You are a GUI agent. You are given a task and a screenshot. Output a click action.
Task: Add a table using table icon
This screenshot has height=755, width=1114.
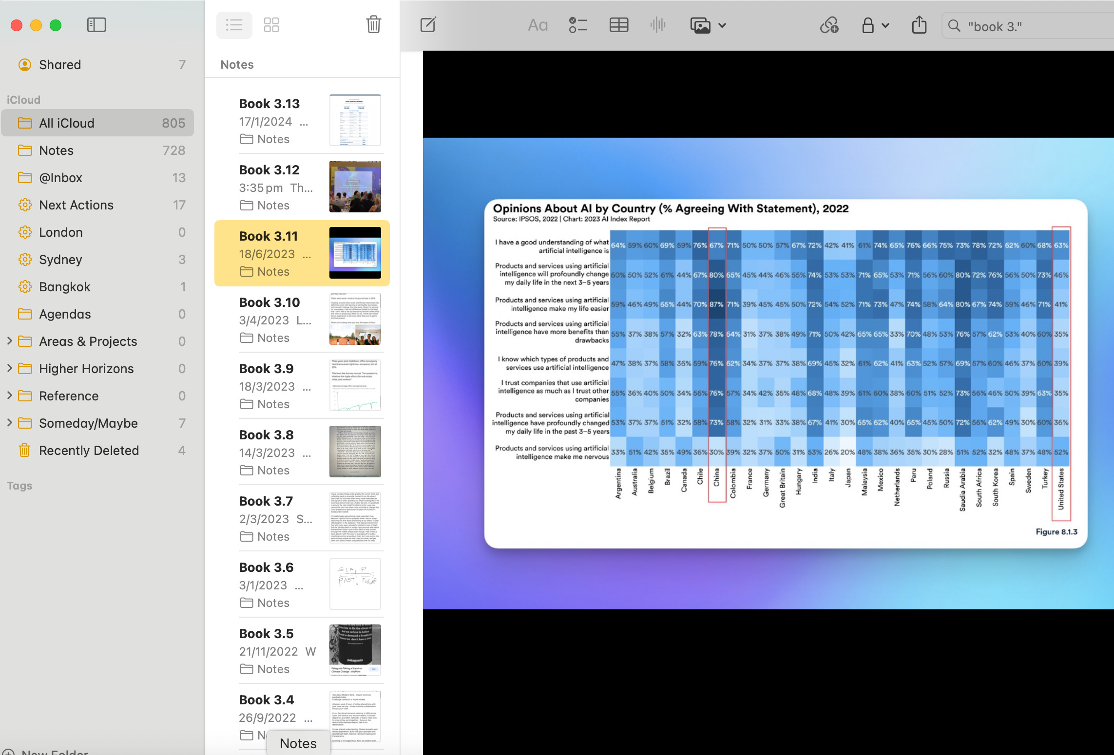pos(618,25)
